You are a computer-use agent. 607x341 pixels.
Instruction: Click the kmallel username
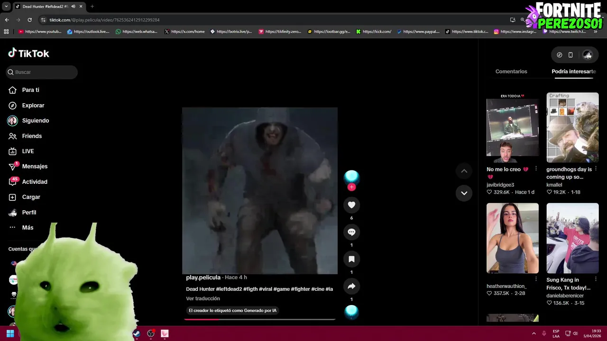click(554, 185)
